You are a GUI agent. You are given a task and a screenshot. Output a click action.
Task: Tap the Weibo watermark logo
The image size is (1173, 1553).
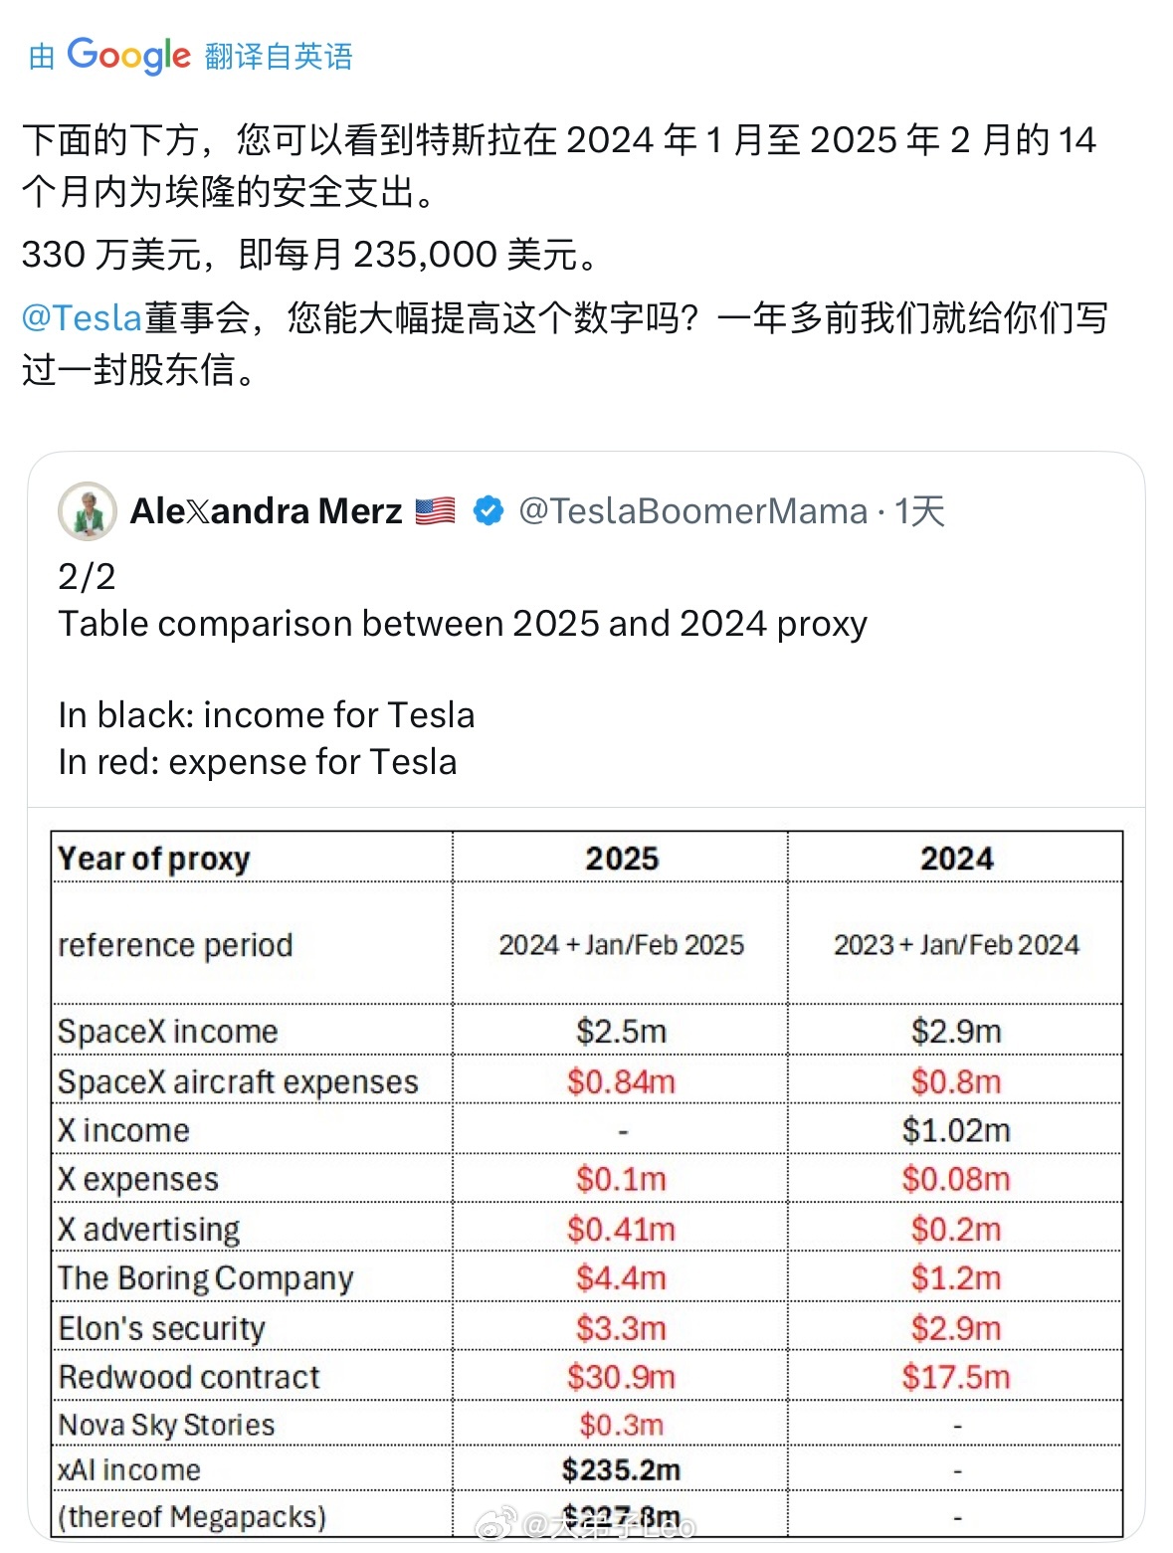[x=495, y=1522]
